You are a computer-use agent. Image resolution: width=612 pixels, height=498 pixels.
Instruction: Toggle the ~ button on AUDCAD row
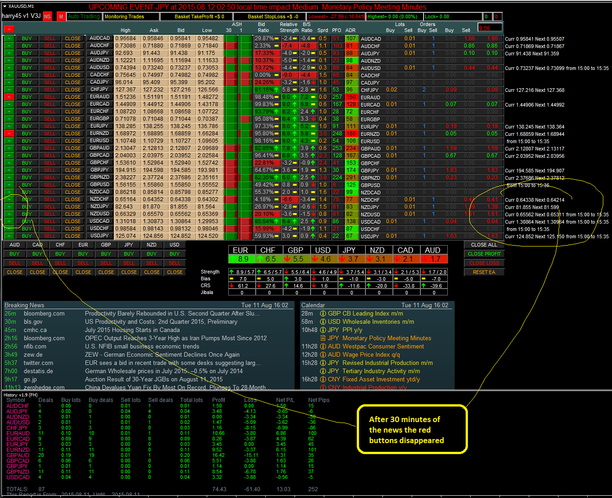click(9, 38)
